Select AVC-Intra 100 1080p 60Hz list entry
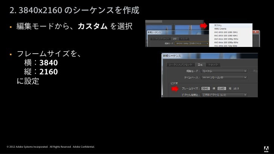 tap(231, 42)
